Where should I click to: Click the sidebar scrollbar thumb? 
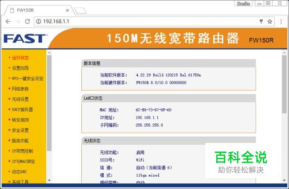(49, 103)
